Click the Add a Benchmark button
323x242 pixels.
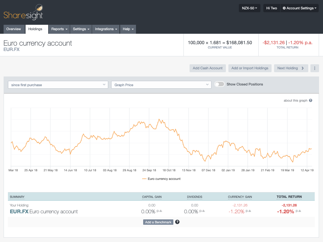point(158,222)
